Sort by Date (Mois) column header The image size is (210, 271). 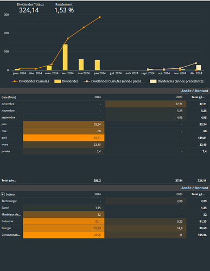point(9,97)
